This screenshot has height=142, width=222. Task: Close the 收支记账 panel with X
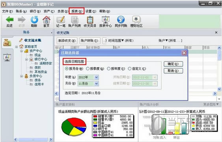click(216, 33)
